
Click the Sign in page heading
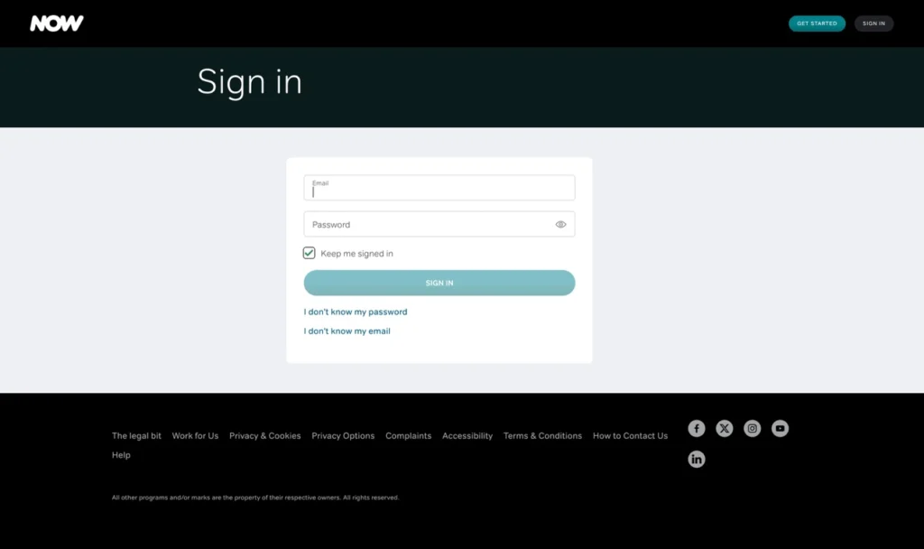click(249, 82)
